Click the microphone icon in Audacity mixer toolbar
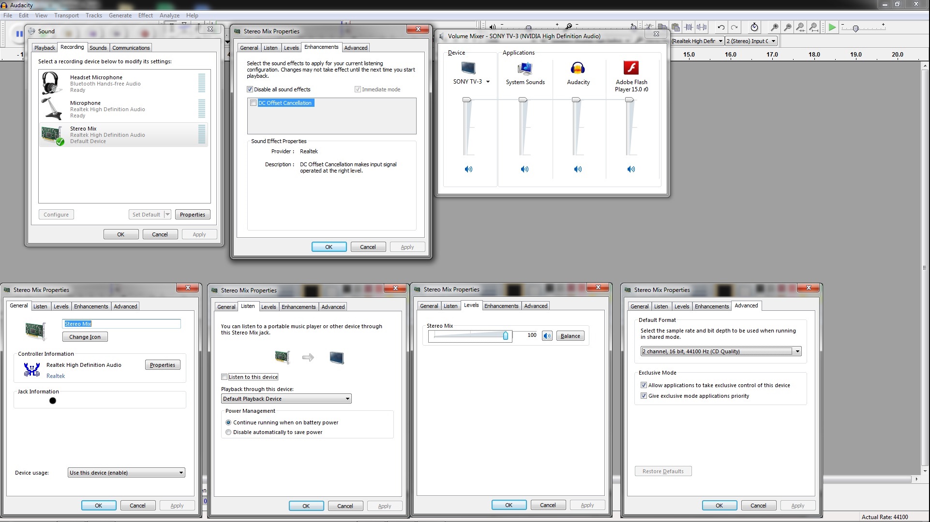 click(x=569, y=26)
